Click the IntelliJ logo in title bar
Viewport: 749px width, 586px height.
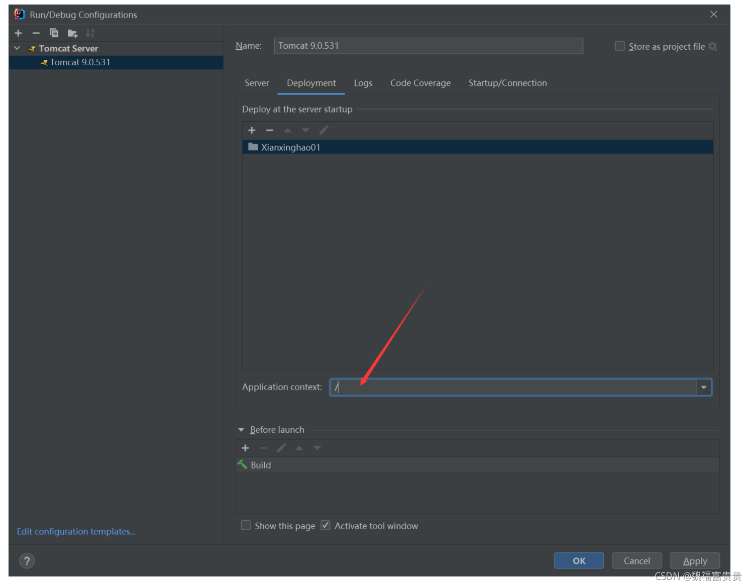coord(20,14)
